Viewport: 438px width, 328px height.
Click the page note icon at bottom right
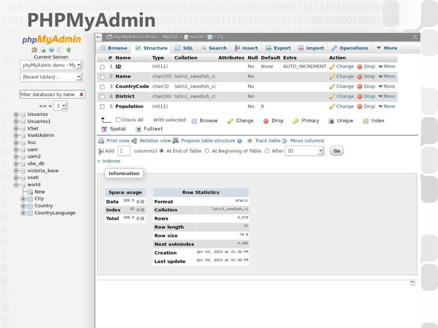[x=413, y=283]
